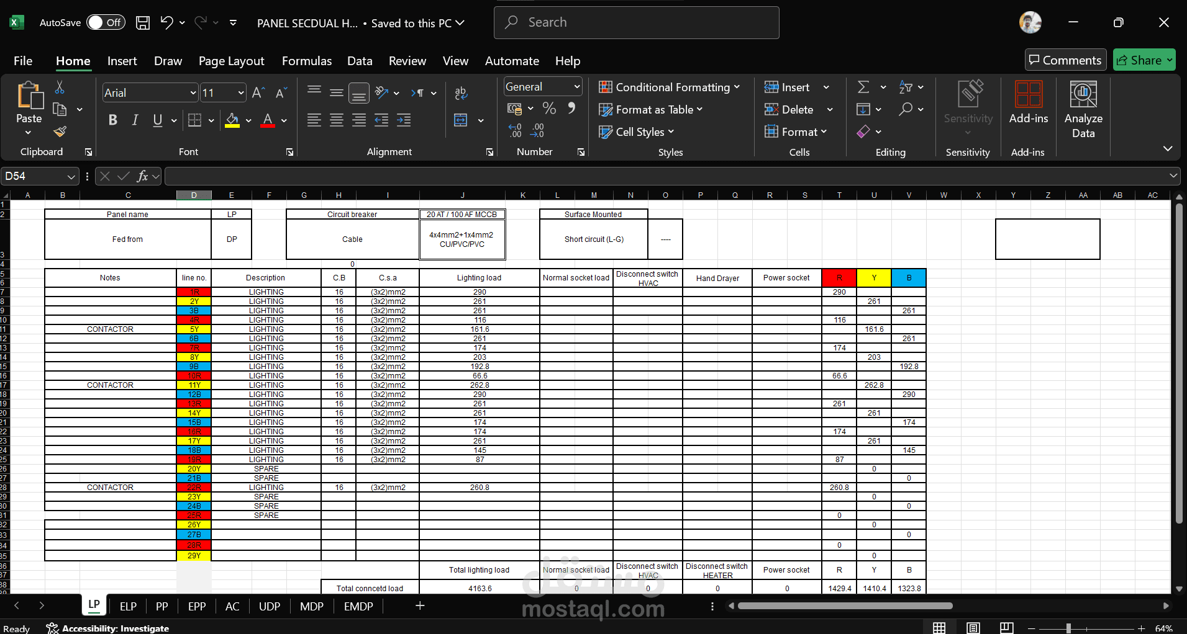Open Analyze Data tool
The height and width of the screenshot is (634, 1187).
(x=1083, y=110)
